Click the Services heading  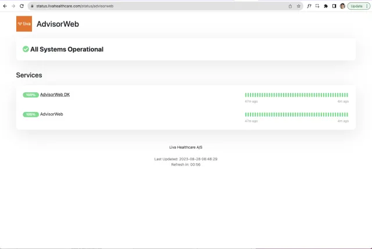click(x=29, y=75)
